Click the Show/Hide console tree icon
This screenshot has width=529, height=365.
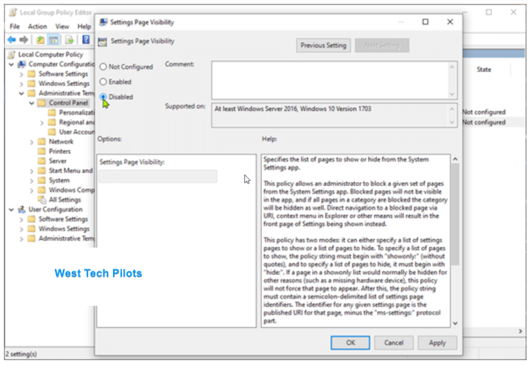click(x=53, y=39)
